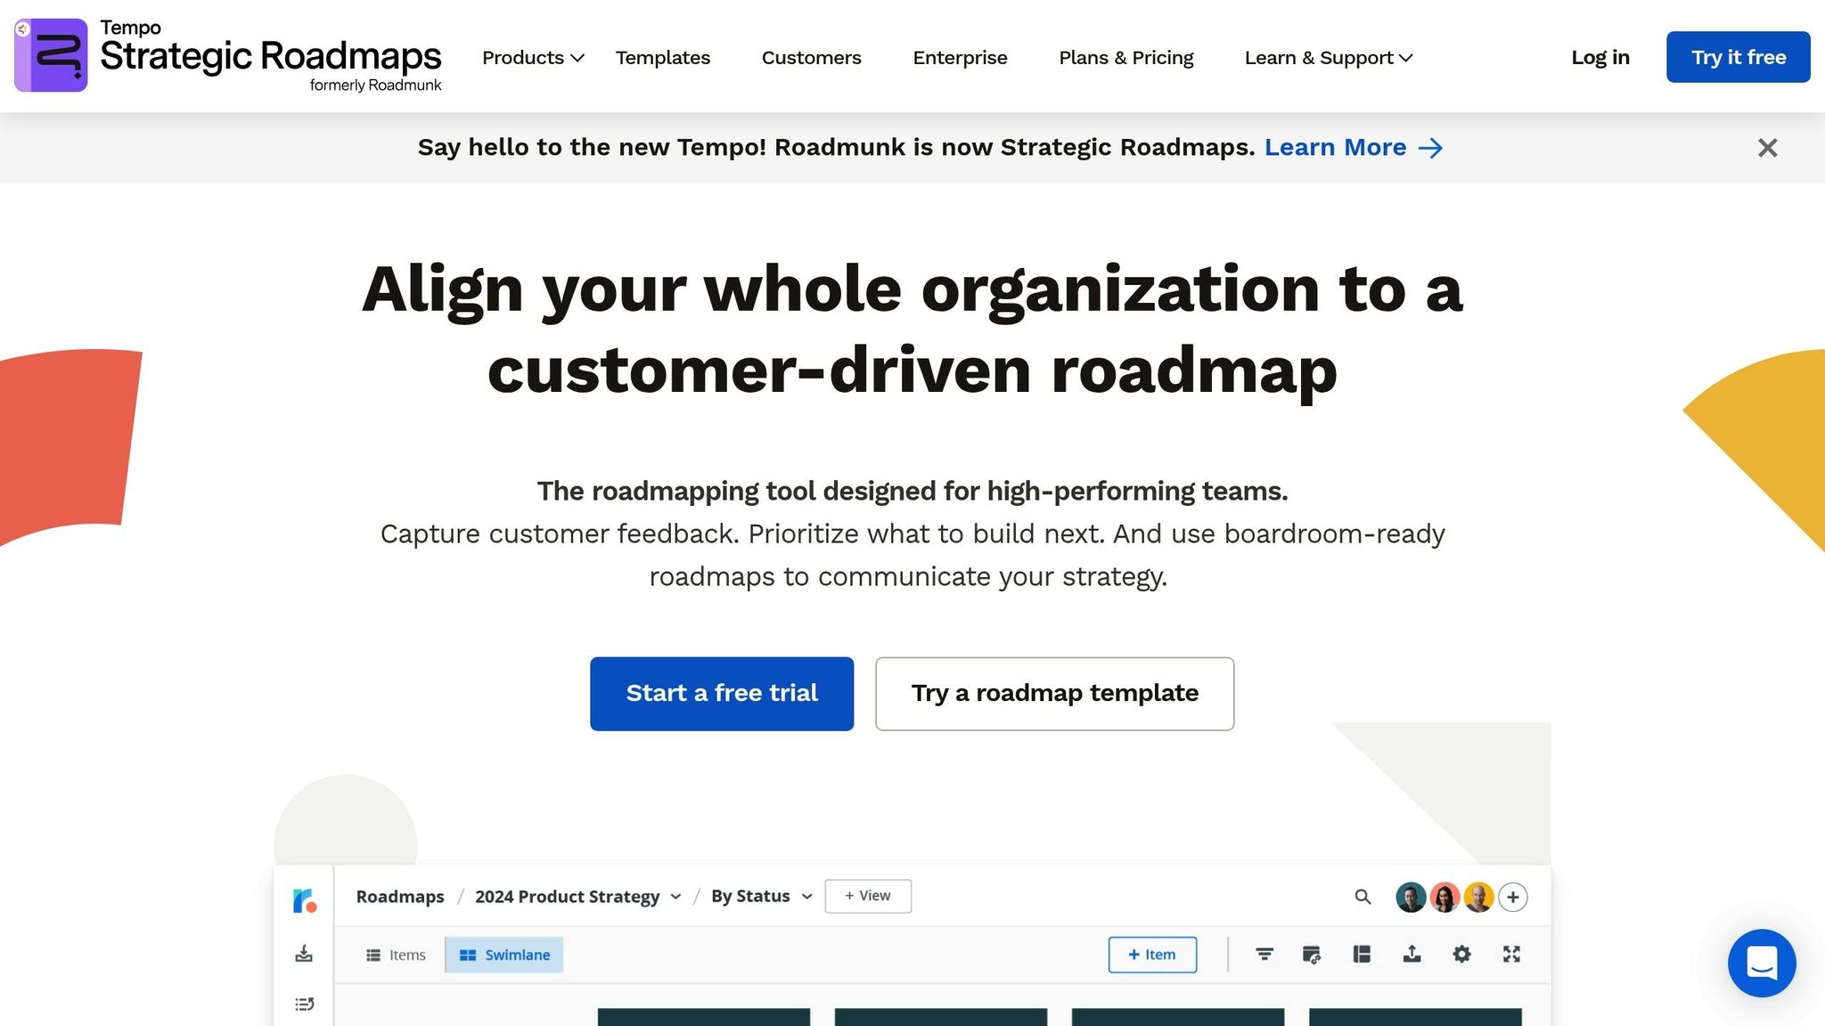Screen dimensions: 1825x1026
Task: Switch to the Items tab
Action: point(397,955)
